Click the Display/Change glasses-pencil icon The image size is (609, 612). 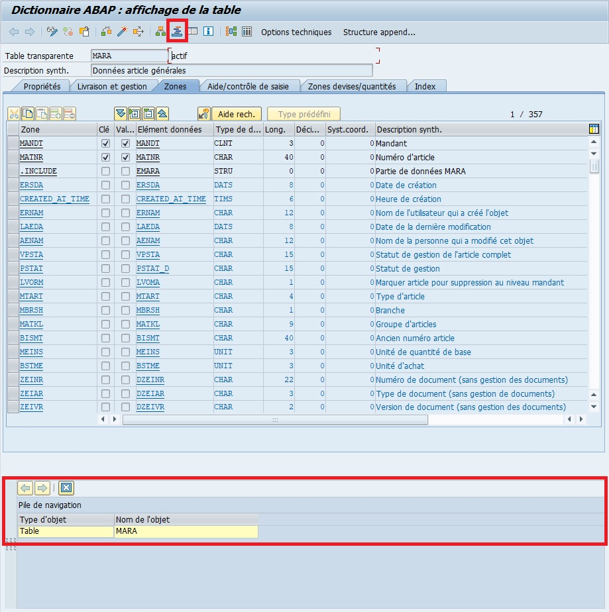coord(52,31)
